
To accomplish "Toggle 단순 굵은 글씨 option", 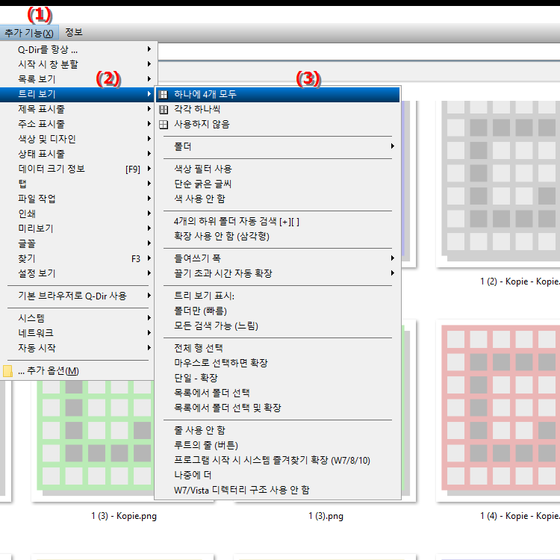I will [x=278, y=184].
